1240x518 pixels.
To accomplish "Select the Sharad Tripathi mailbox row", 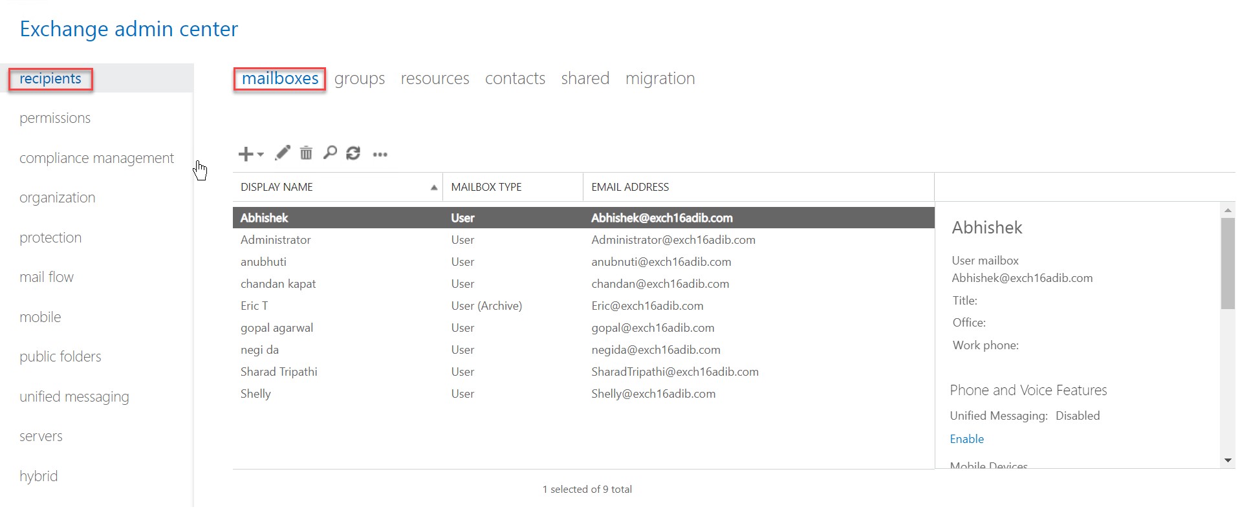I will [583, 372].
